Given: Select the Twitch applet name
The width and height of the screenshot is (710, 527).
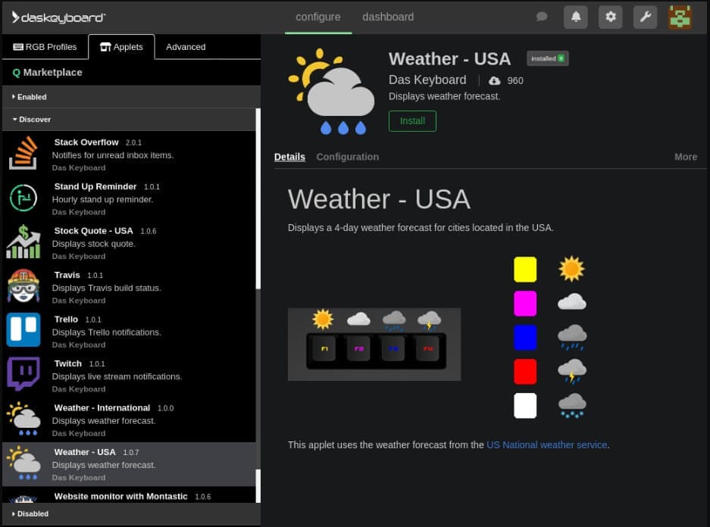Looking at the screenshot, I should pyautogui.click(x=68, y=363).
